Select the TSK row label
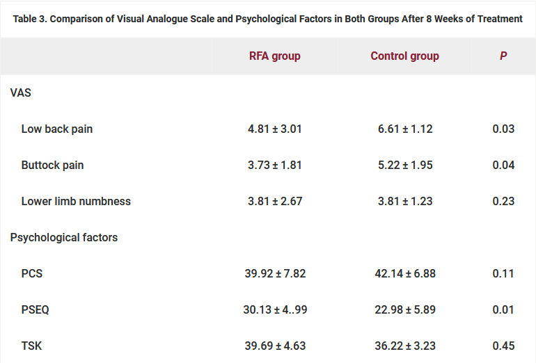The width and height of the screenshot is (536, 363). pos(31,346)
